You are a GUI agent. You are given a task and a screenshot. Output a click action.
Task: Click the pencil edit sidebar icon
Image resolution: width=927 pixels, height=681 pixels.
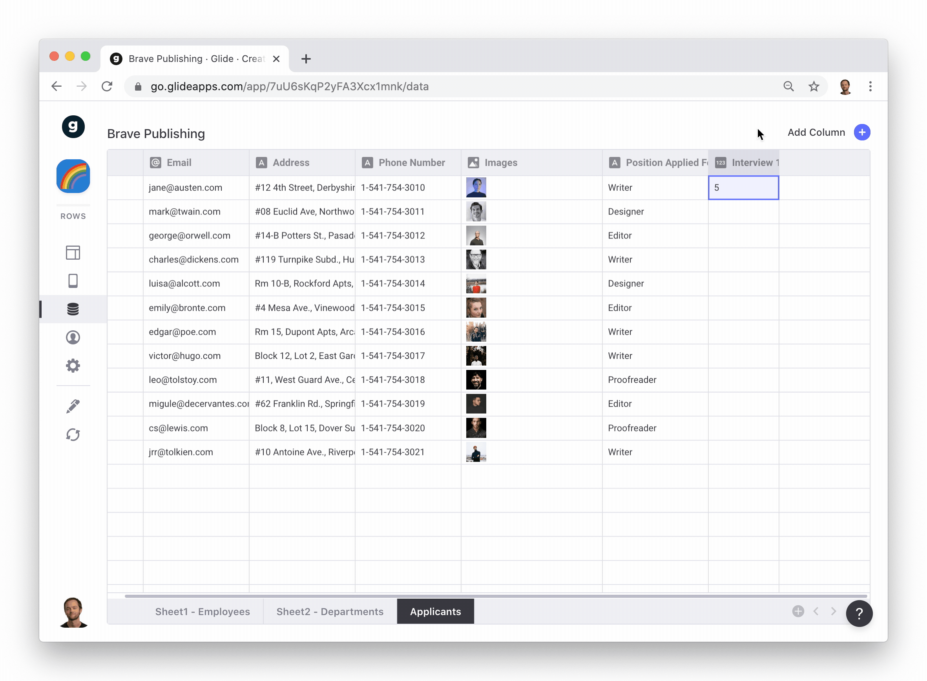coord(73,406)
